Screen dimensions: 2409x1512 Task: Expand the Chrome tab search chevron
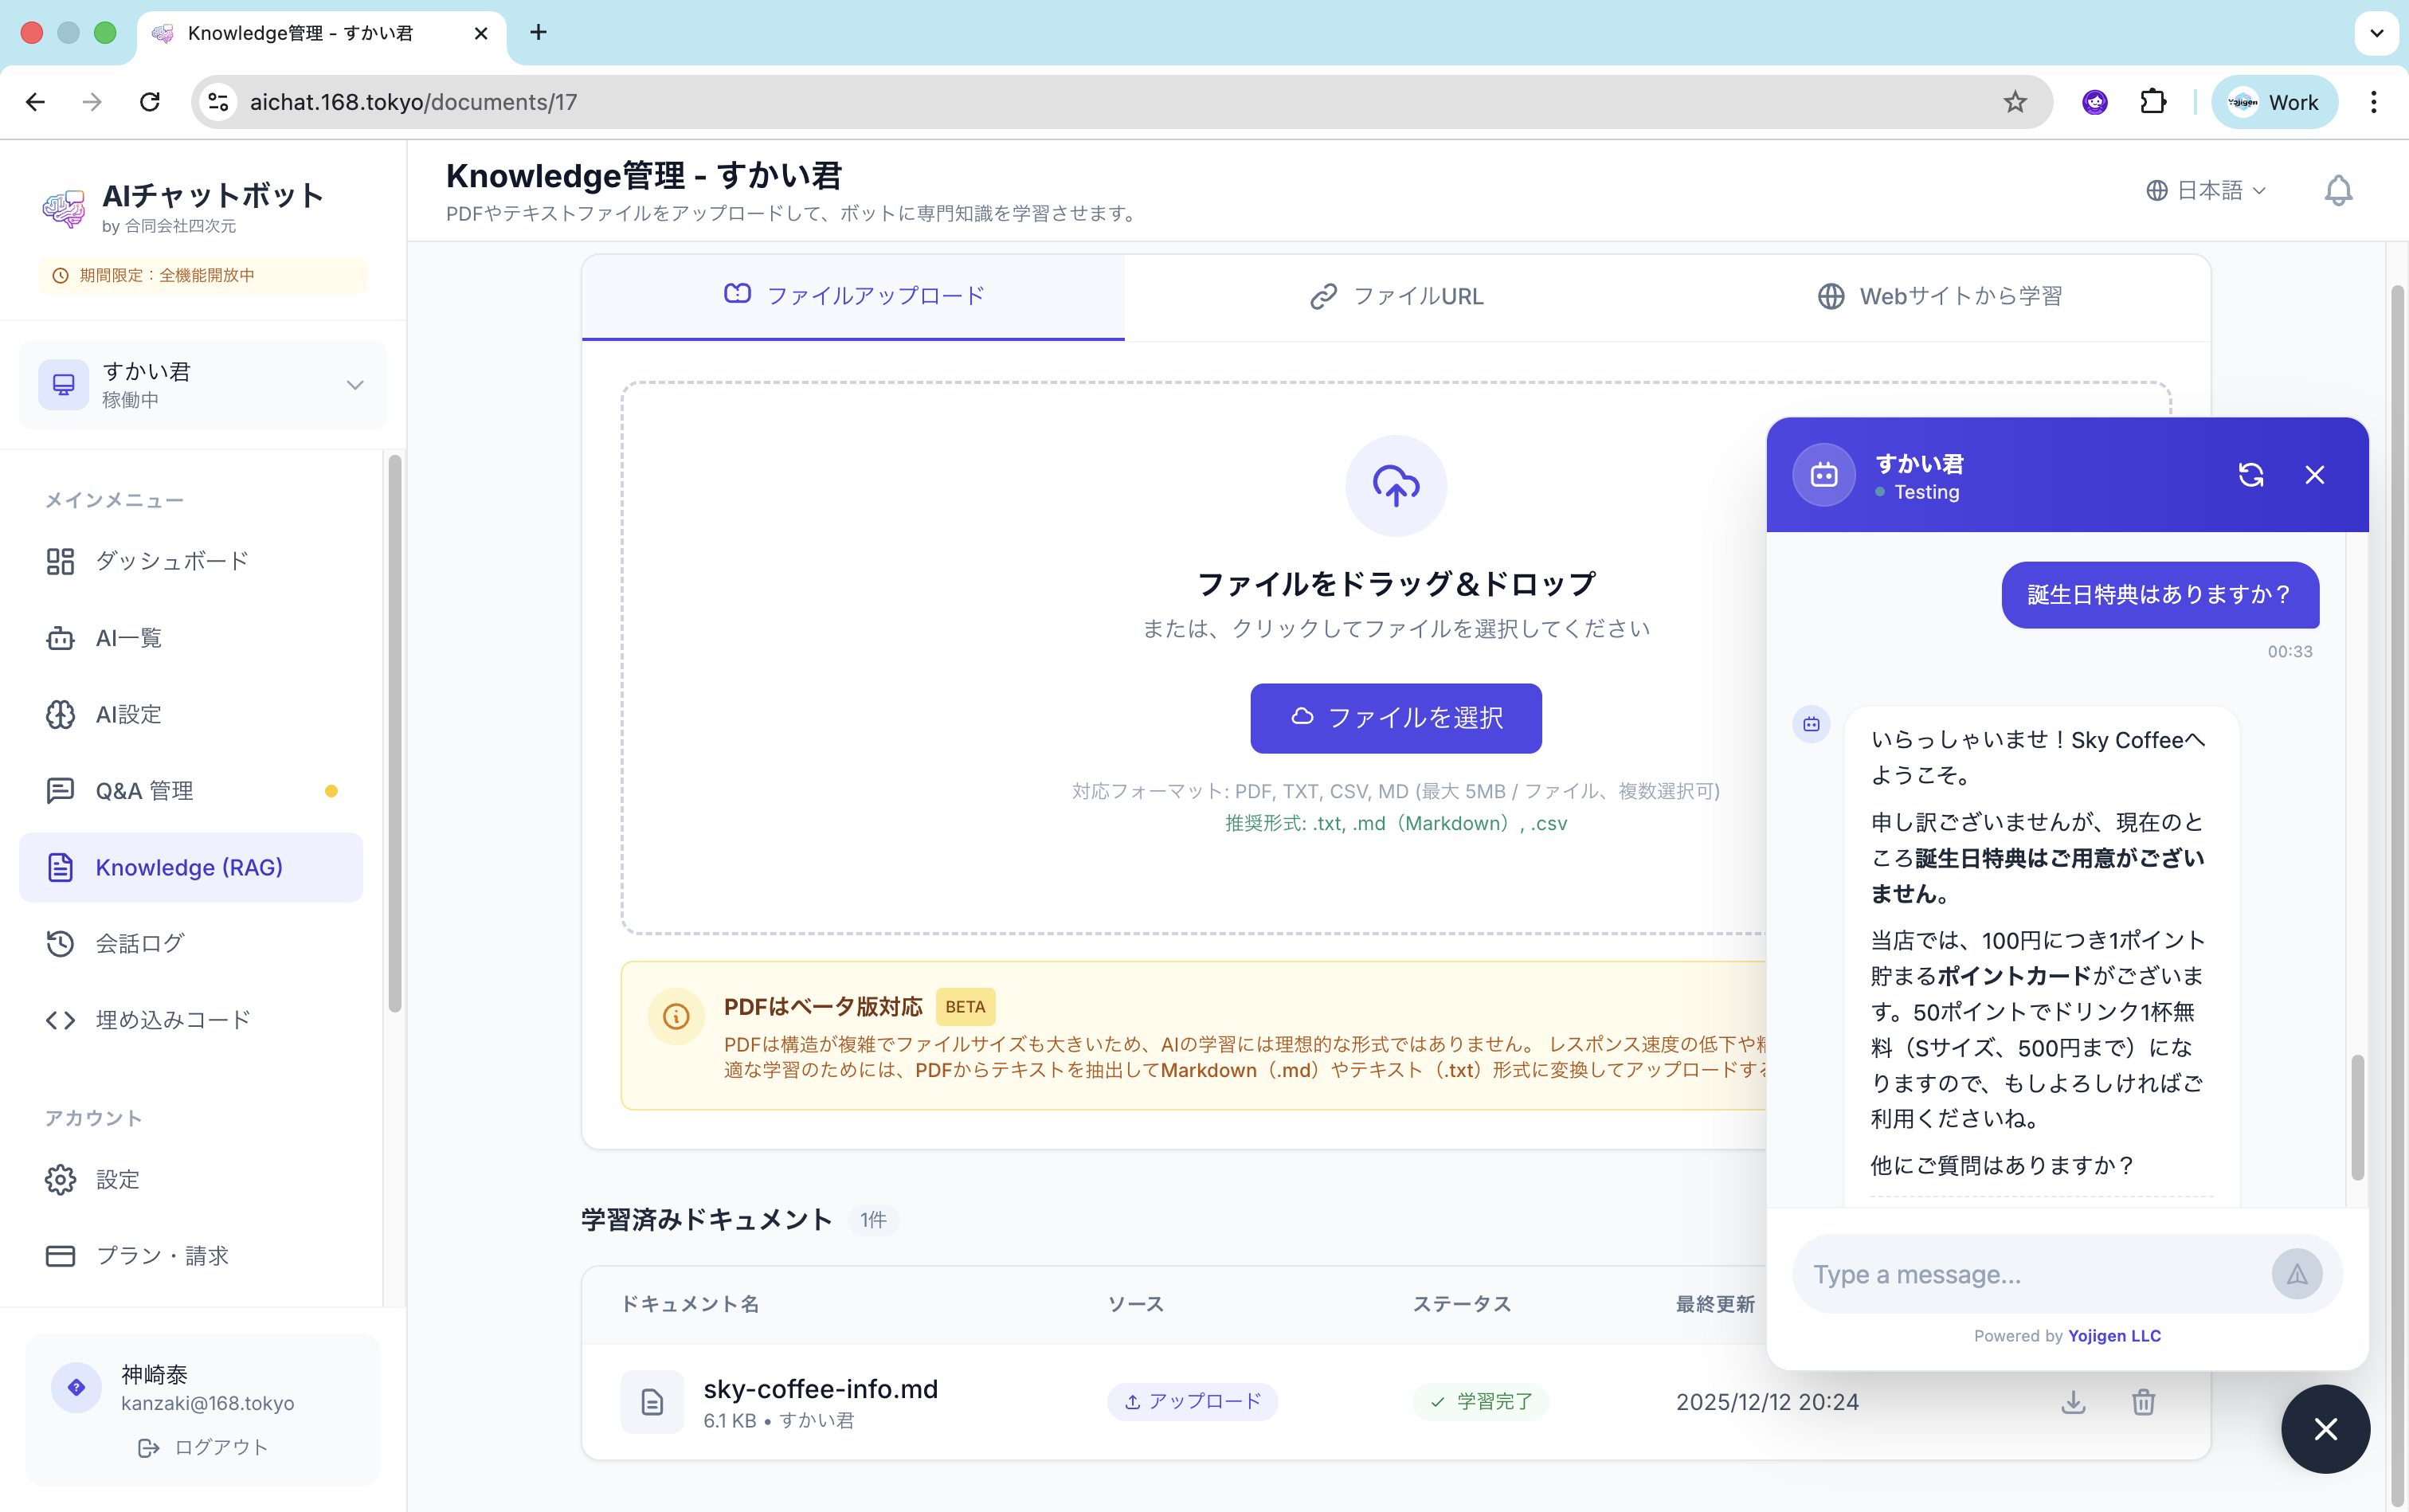click(2376, 33)
